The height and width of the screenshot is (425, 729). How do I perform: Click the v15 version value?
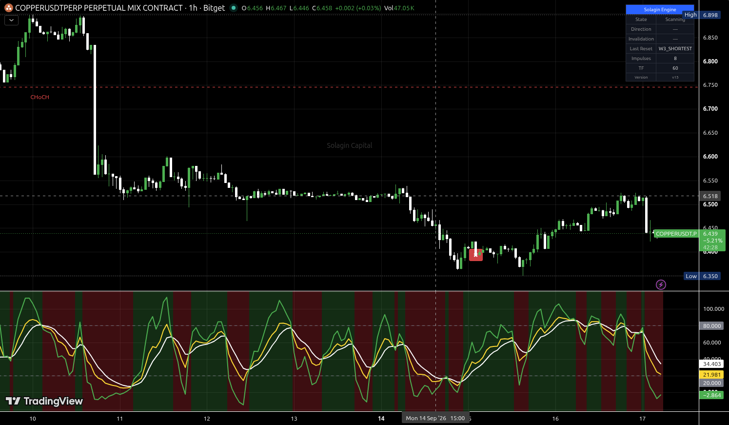(x=675, y=78)
